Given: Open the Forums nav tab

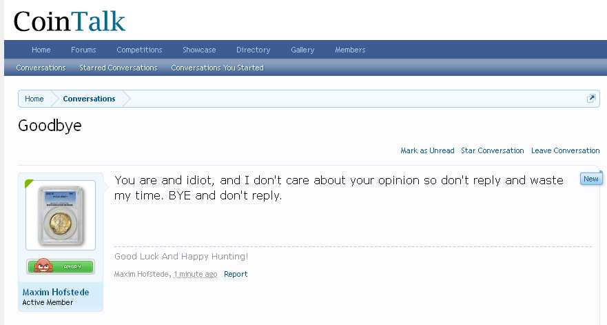Looking at the screenshot, I should coord(83,50).
